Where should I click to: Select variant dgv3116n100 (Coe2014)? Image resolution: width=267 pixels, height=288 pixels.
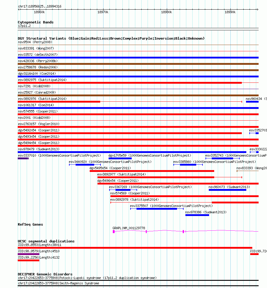37,73
